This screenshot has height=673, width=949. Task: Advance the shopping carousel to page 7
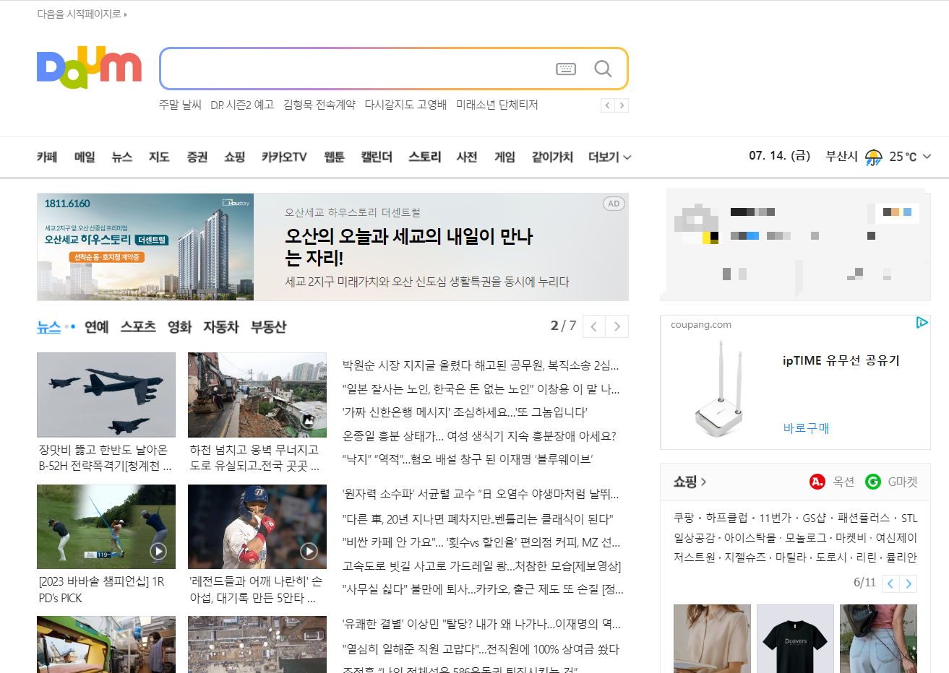tap(909, 583)
